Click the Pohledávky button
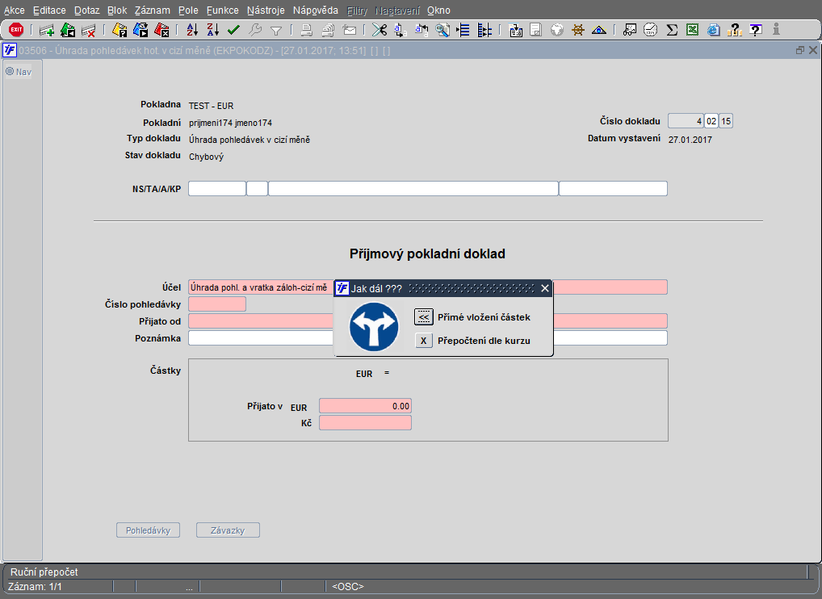822x599 pixels. click(x=148, y=530)
